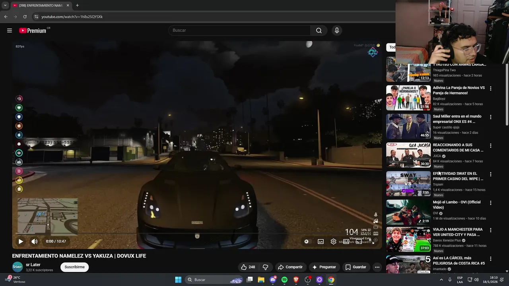Click the YouTube search magnifier button
This screenshot has width=509, height=286.
pyautogui.click(x=319, y=31)
